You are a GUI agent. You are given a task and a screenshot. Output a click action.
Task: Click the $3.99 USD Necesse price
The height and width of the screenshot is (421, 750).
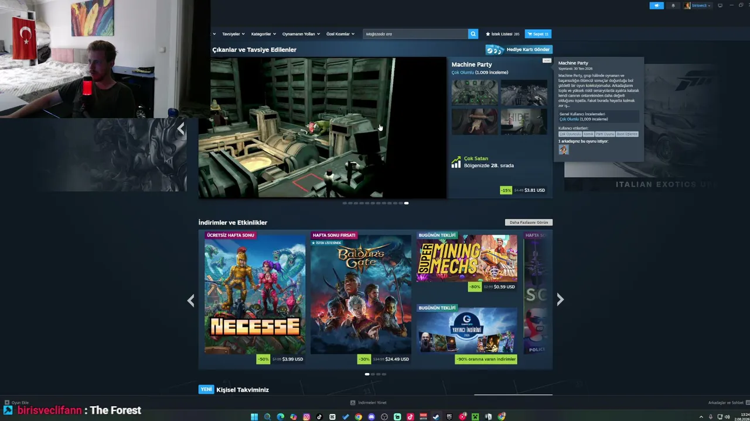[292, 359]
